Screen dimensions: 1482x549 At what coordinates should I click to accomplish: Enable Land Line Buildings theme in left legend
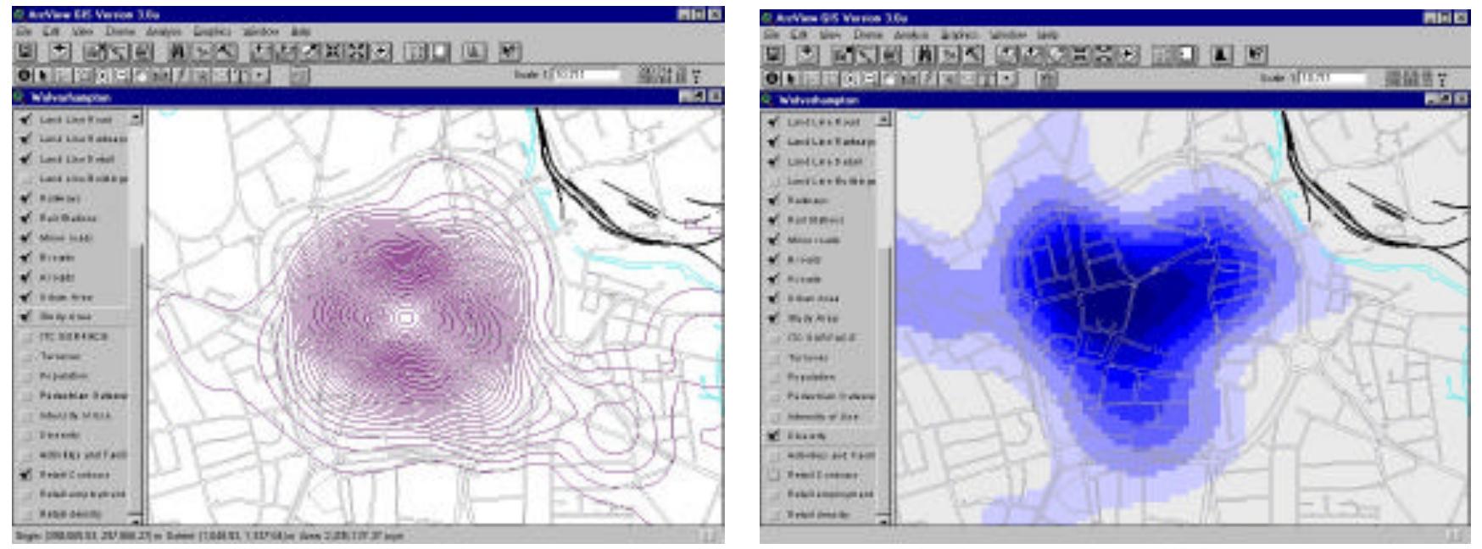click(x=25, y=179)
